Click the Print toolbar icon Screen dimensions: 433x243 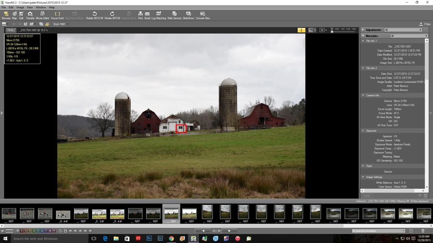pyautogui.click(x=140, y=16)
